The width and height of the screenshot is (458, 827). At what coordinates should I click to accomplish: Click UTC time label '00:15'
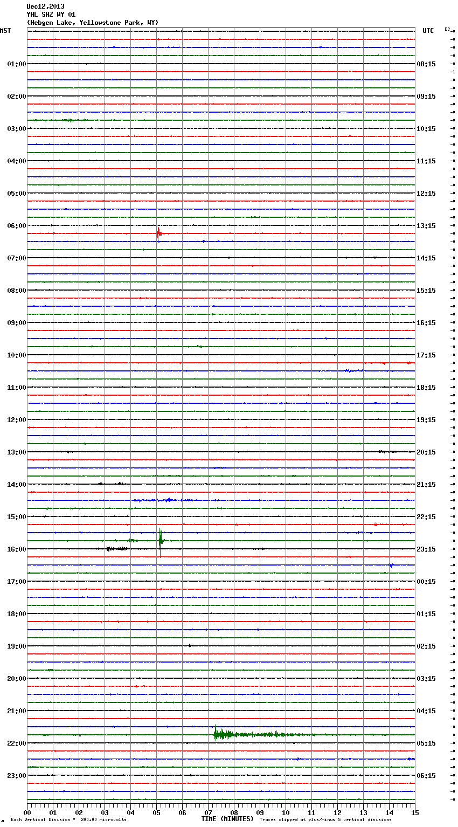click(x=426, y=582)
